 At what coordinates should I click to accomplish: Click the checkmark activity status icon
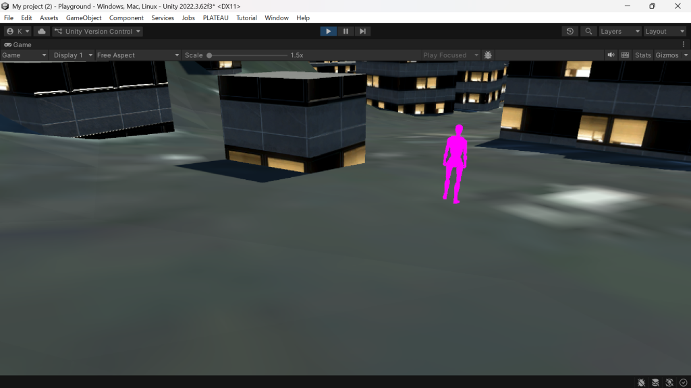point(683,383)
